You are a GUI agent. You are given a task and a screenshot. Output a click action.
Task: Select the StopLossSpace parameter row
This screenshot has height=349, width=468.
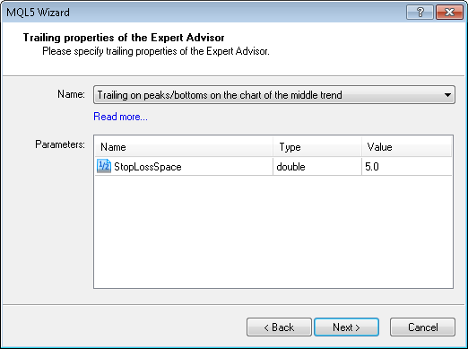pyautogui.click(x=273, y=166)
